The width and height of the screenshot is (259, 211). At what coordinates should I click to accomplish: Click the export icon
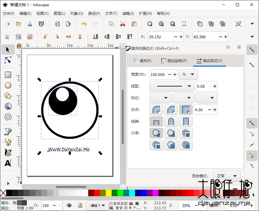click(x=68, y=24)
